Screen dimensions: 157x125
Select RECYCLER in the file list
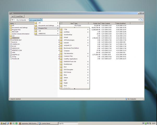[14, 32]
